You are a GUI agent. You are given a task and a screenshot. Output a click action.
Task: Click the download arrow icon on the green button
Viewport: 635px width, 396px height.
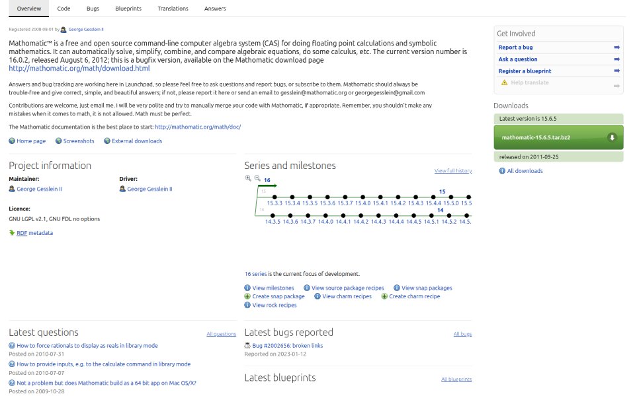point(612,137)
